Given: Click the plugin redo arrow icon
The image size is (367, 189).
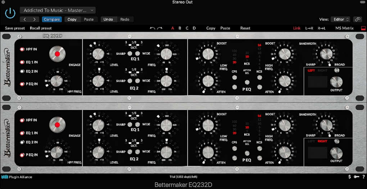Looking at the screenshot, I should click(x=160, y=28).
